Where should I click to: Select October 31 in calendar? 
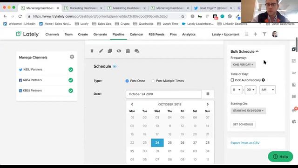(157, 151)
